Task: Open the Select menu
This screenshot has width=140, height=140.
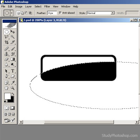Action: click(x=38, y=7)
